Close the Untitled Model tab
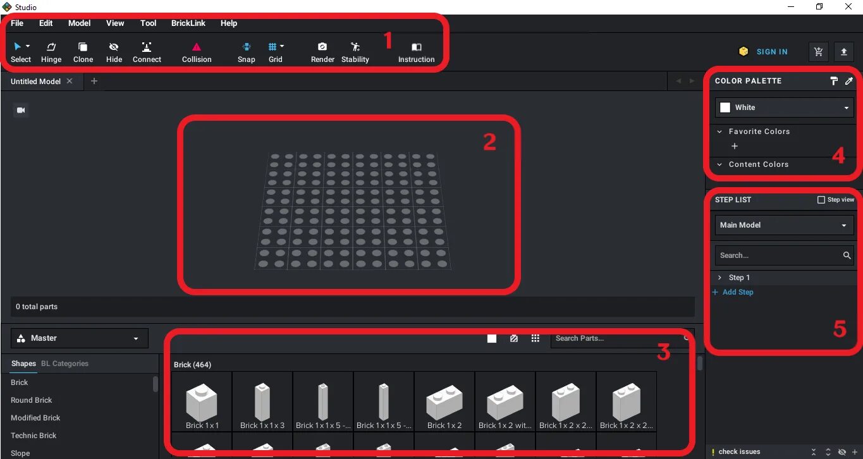This screenshot has width=863, height=459. (70, 81)
